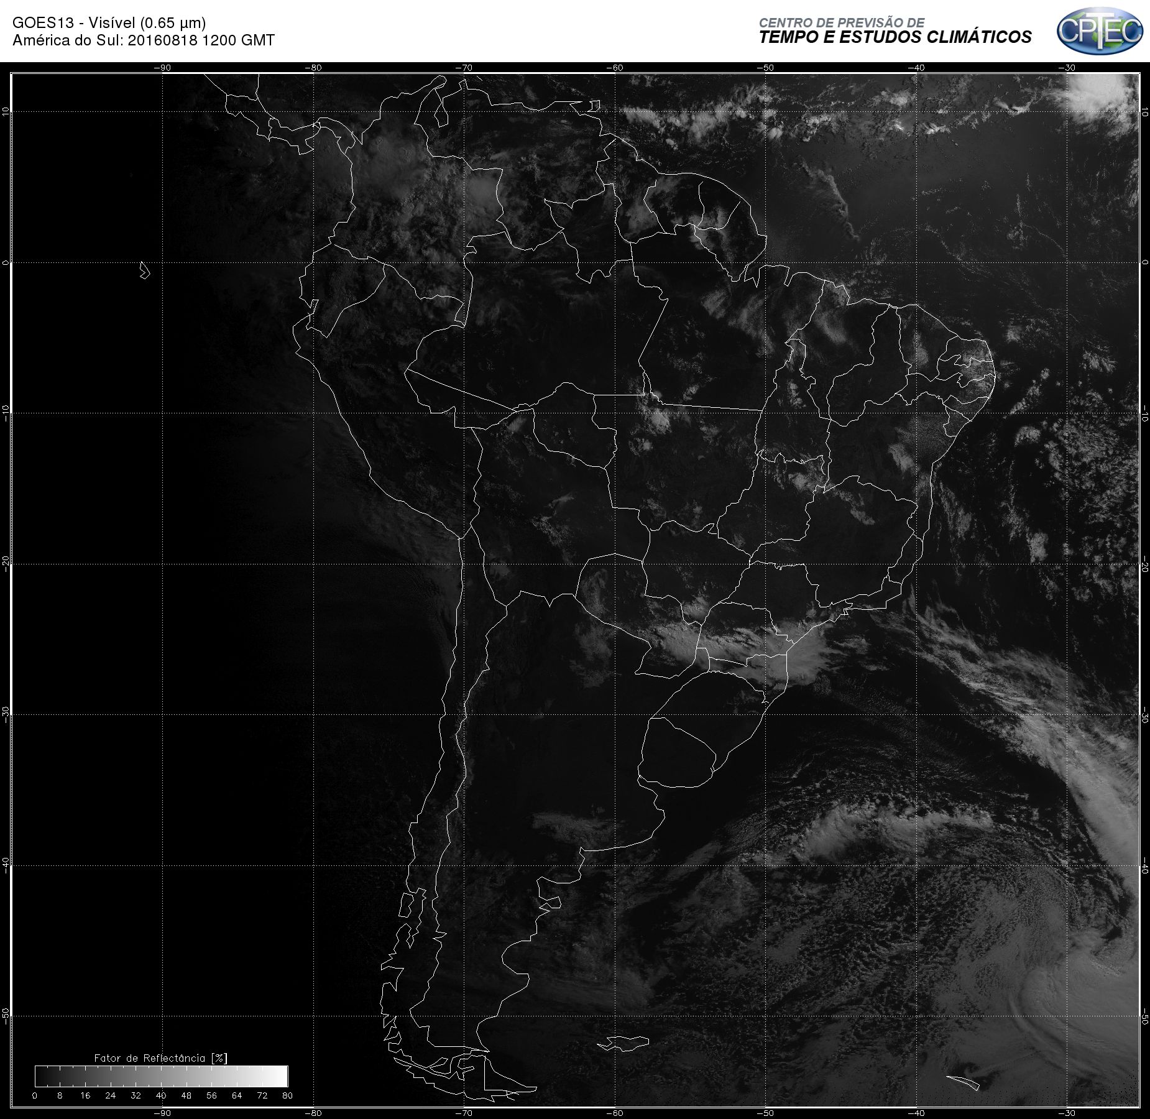Screen dimensions: 1150x1119
Task: Click the Uruguay outline on the map
Action: (x=676, y=753)
